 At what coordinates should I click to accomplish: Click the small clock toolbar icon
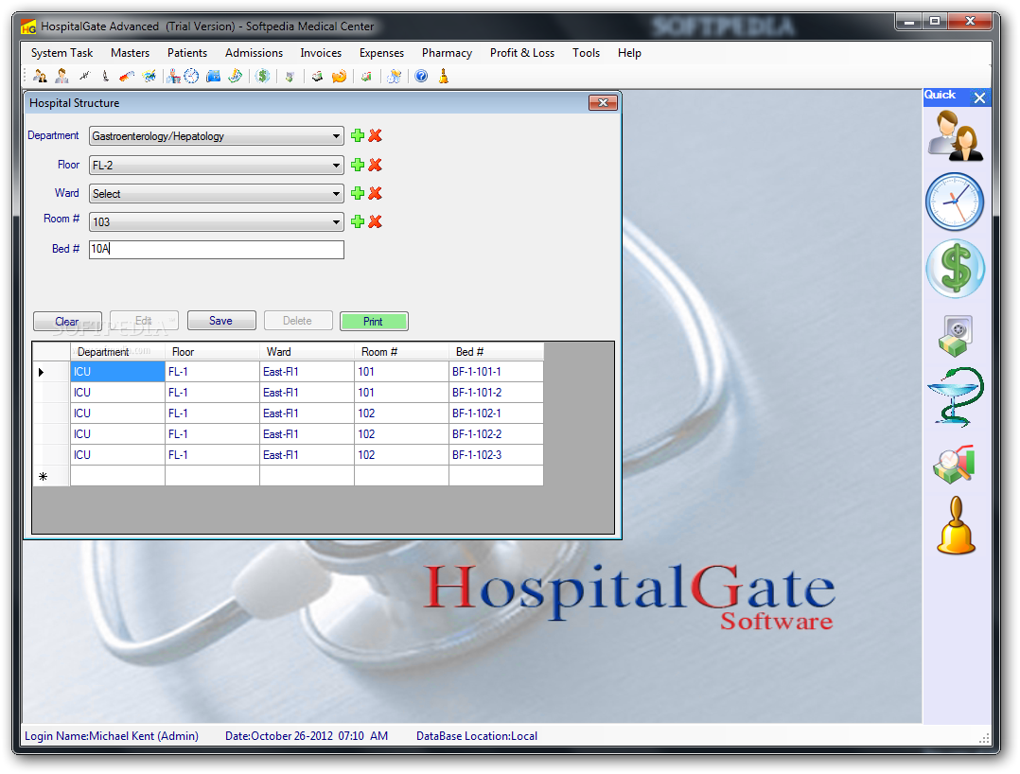(x=191, y=76)
